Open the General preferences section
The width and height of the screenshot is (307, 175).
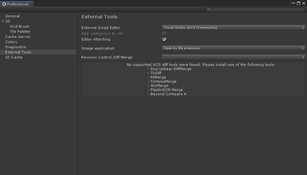click(12, 16)
